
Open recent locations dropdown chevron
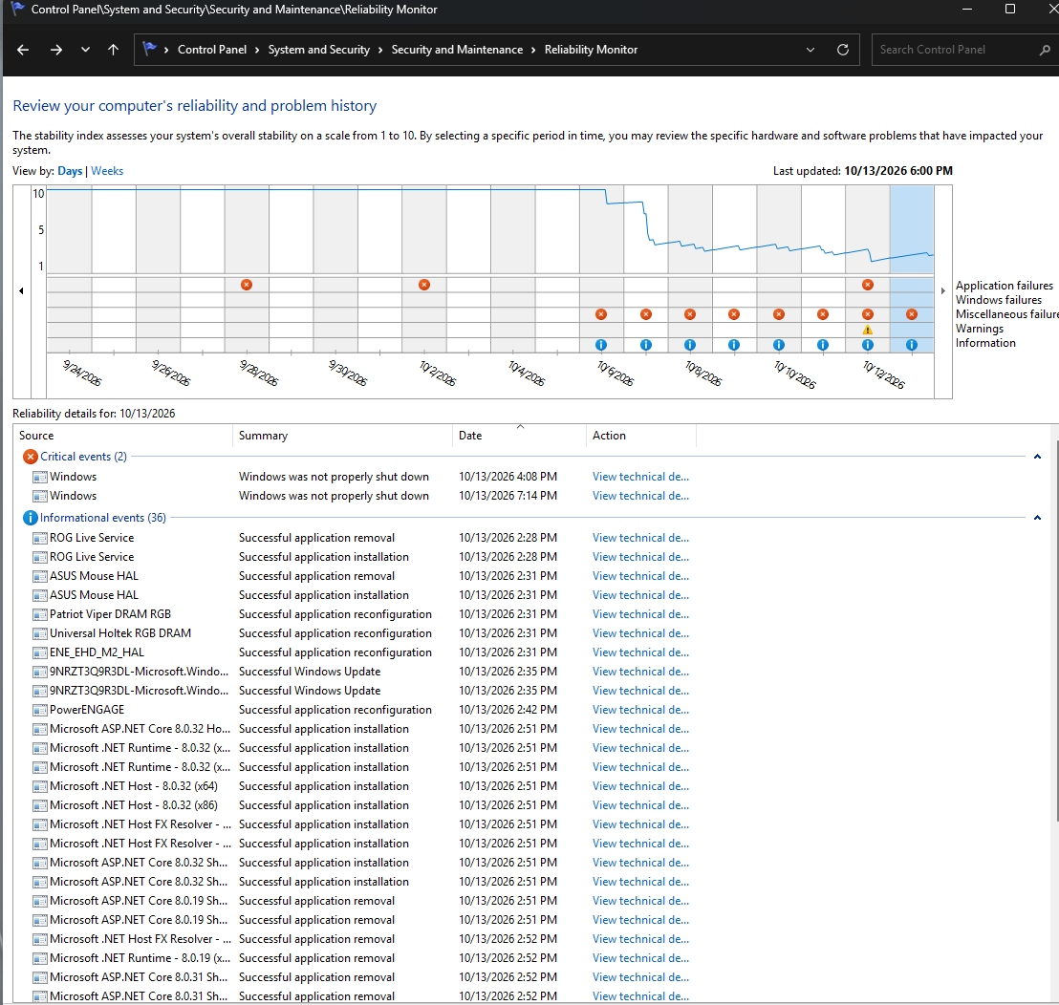[x=85, y=50]
